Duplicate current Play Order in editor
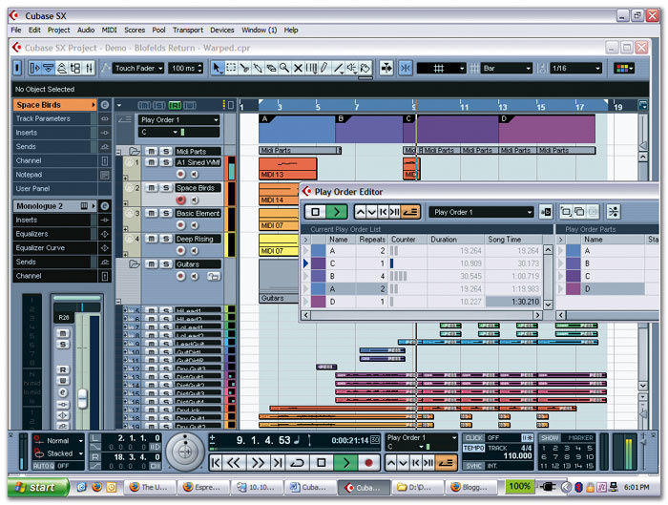The width and height of the screenshot is (668, 505). coord(579,212)
